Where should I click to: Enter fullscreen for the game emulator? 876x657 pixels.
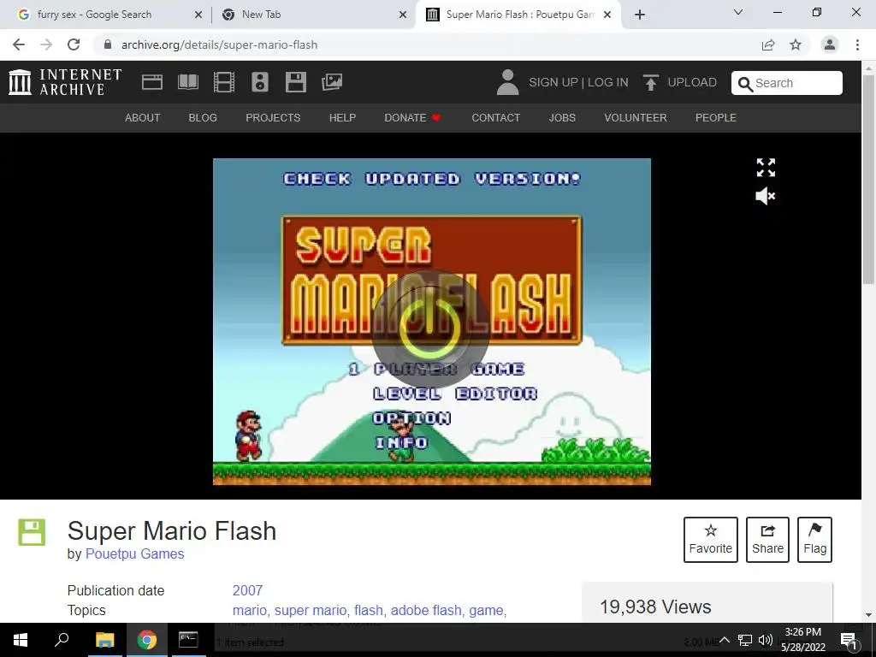(766, 167)
